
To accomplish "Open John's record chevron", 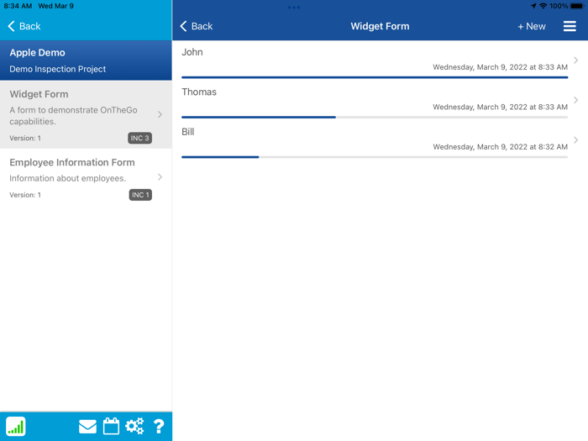I will 575,60.
